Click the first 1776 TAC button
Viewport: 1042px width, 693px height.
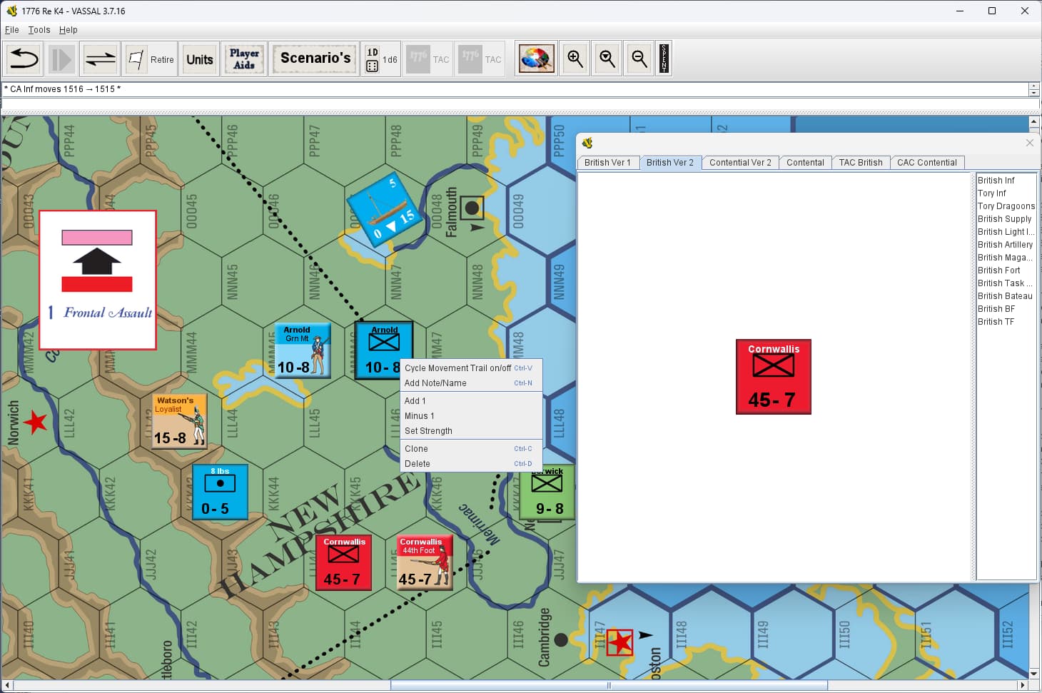pyautogui.click(x=428, y=59)
